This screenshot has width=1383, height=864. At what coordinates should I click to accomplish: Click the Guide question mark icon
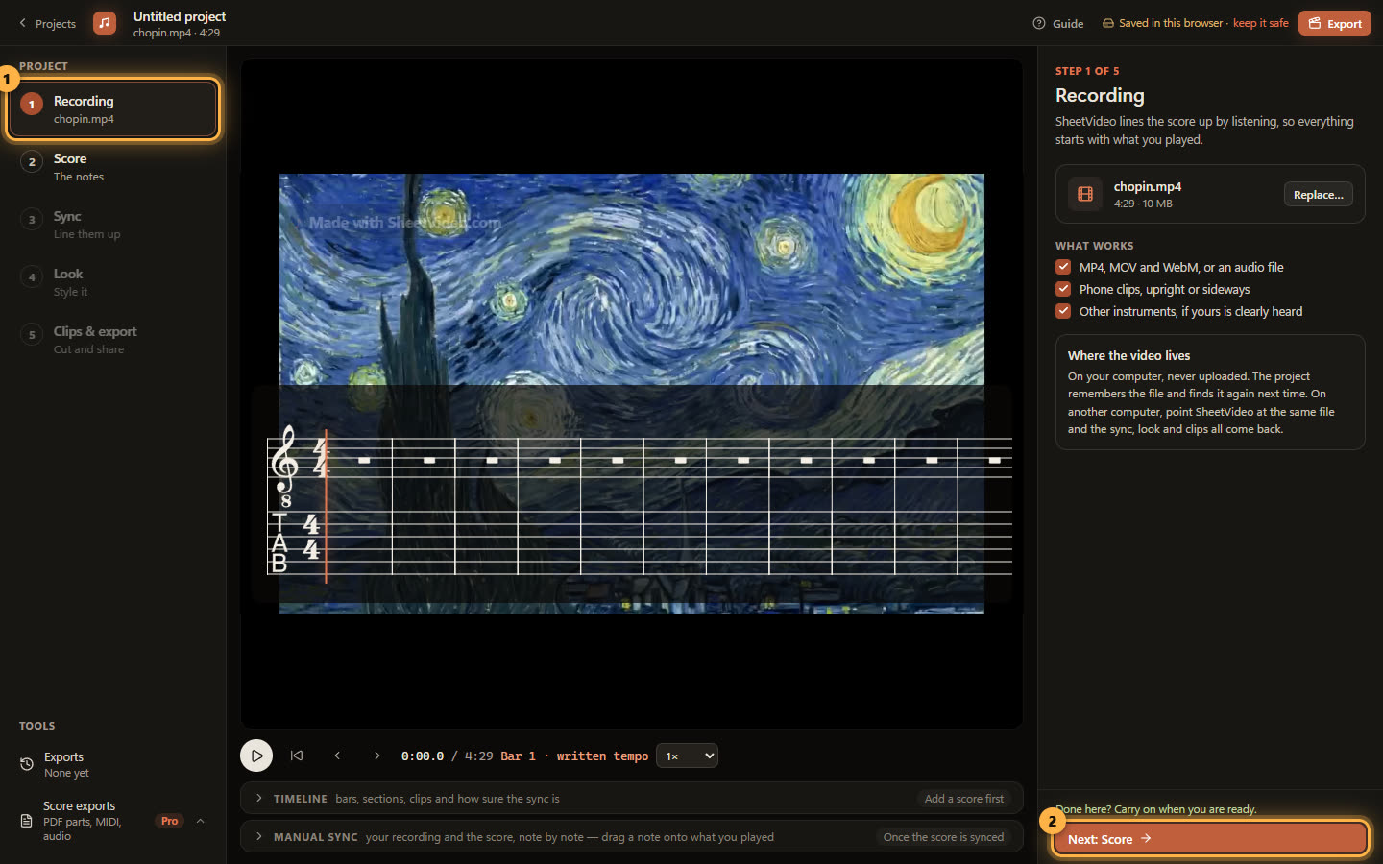click(1039, 23)
